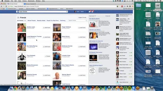The width and height of the screenshot is (163, 91).
Task: Open the History menu
Action: 24,1
